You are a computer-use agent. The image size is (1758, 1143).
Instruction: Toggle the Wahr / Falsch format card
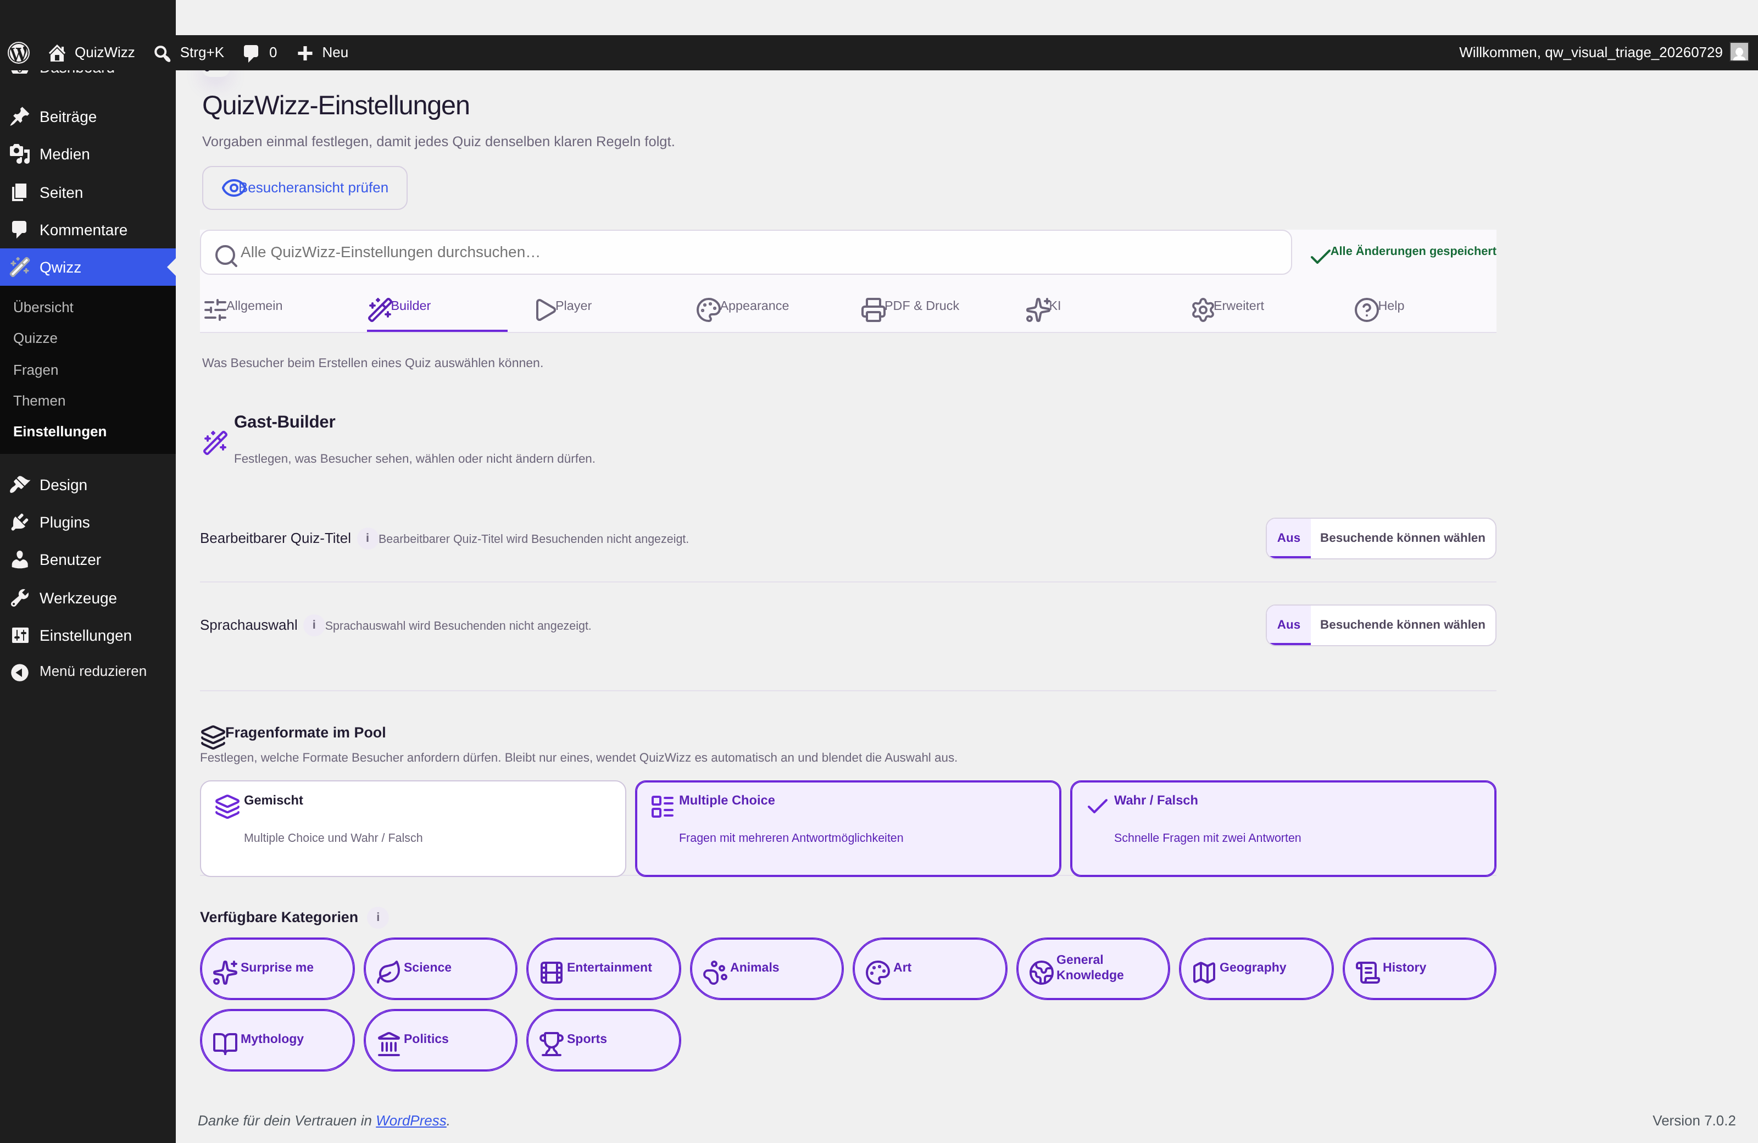coord(1283,828)
